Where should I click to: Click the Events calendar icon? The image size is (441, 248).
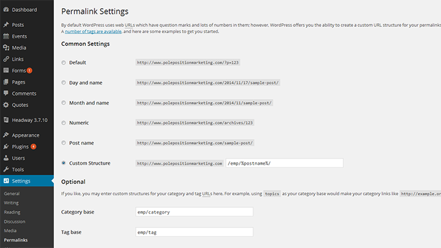click(x=6, y=36)
